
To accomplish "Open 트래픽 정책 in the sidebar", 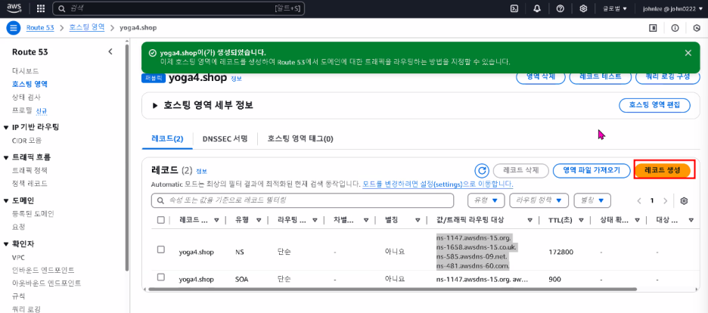I will pyautogui.click(x=29, y=170).
